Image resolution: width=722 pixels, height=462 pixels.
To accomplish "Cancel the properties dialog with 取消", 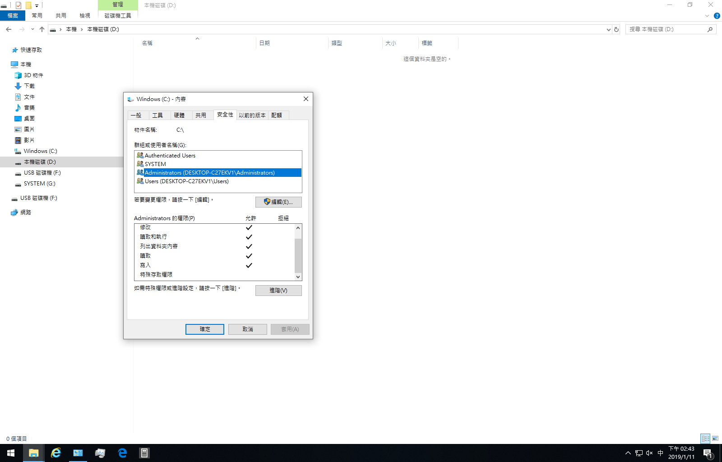I will (x=248, y=329).
